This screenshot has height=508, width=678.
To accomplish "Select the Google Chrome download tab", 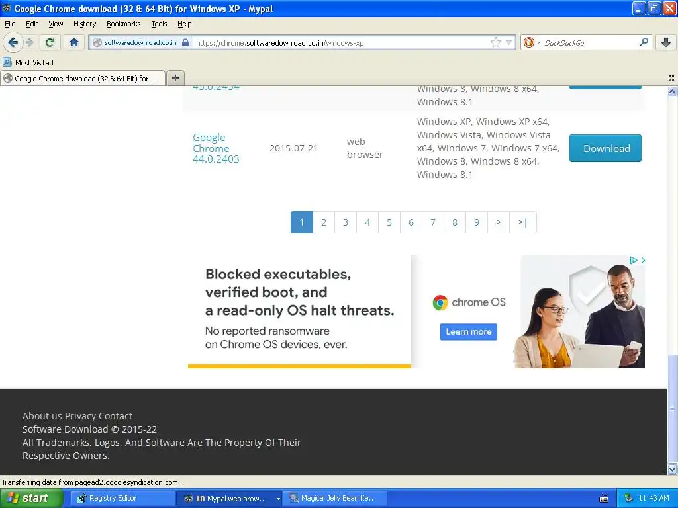I will coord(83,78).
